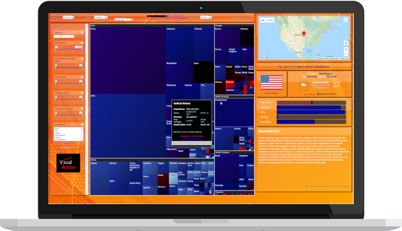Open the Group by Continent dropdown
This screenshot has height=231, width=402.
coord(68,17)
